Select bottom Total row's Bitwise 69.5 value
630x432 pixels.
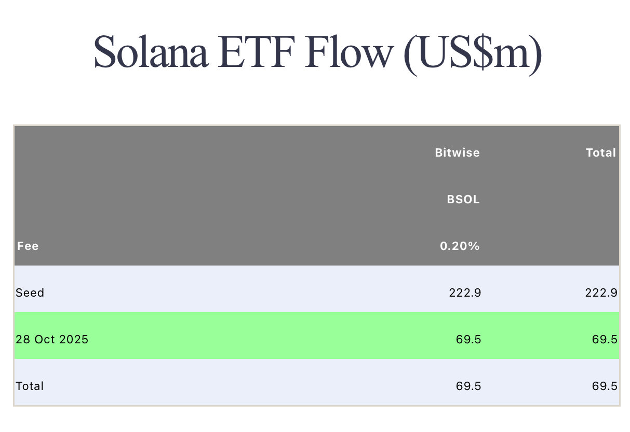click(468, 386)
